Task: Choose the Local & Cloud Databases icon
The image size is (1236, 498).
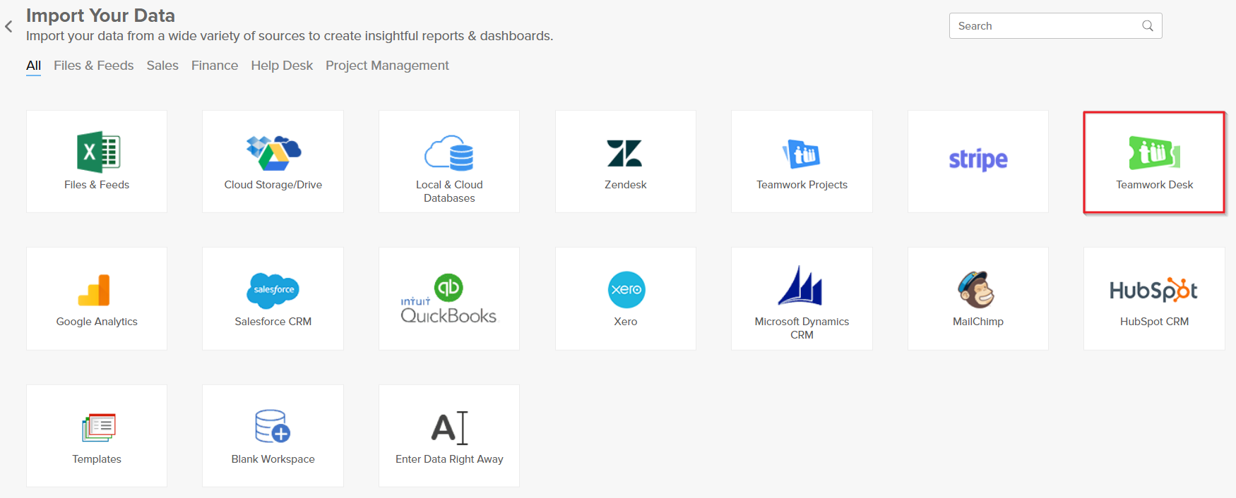Action: [449, 153]
